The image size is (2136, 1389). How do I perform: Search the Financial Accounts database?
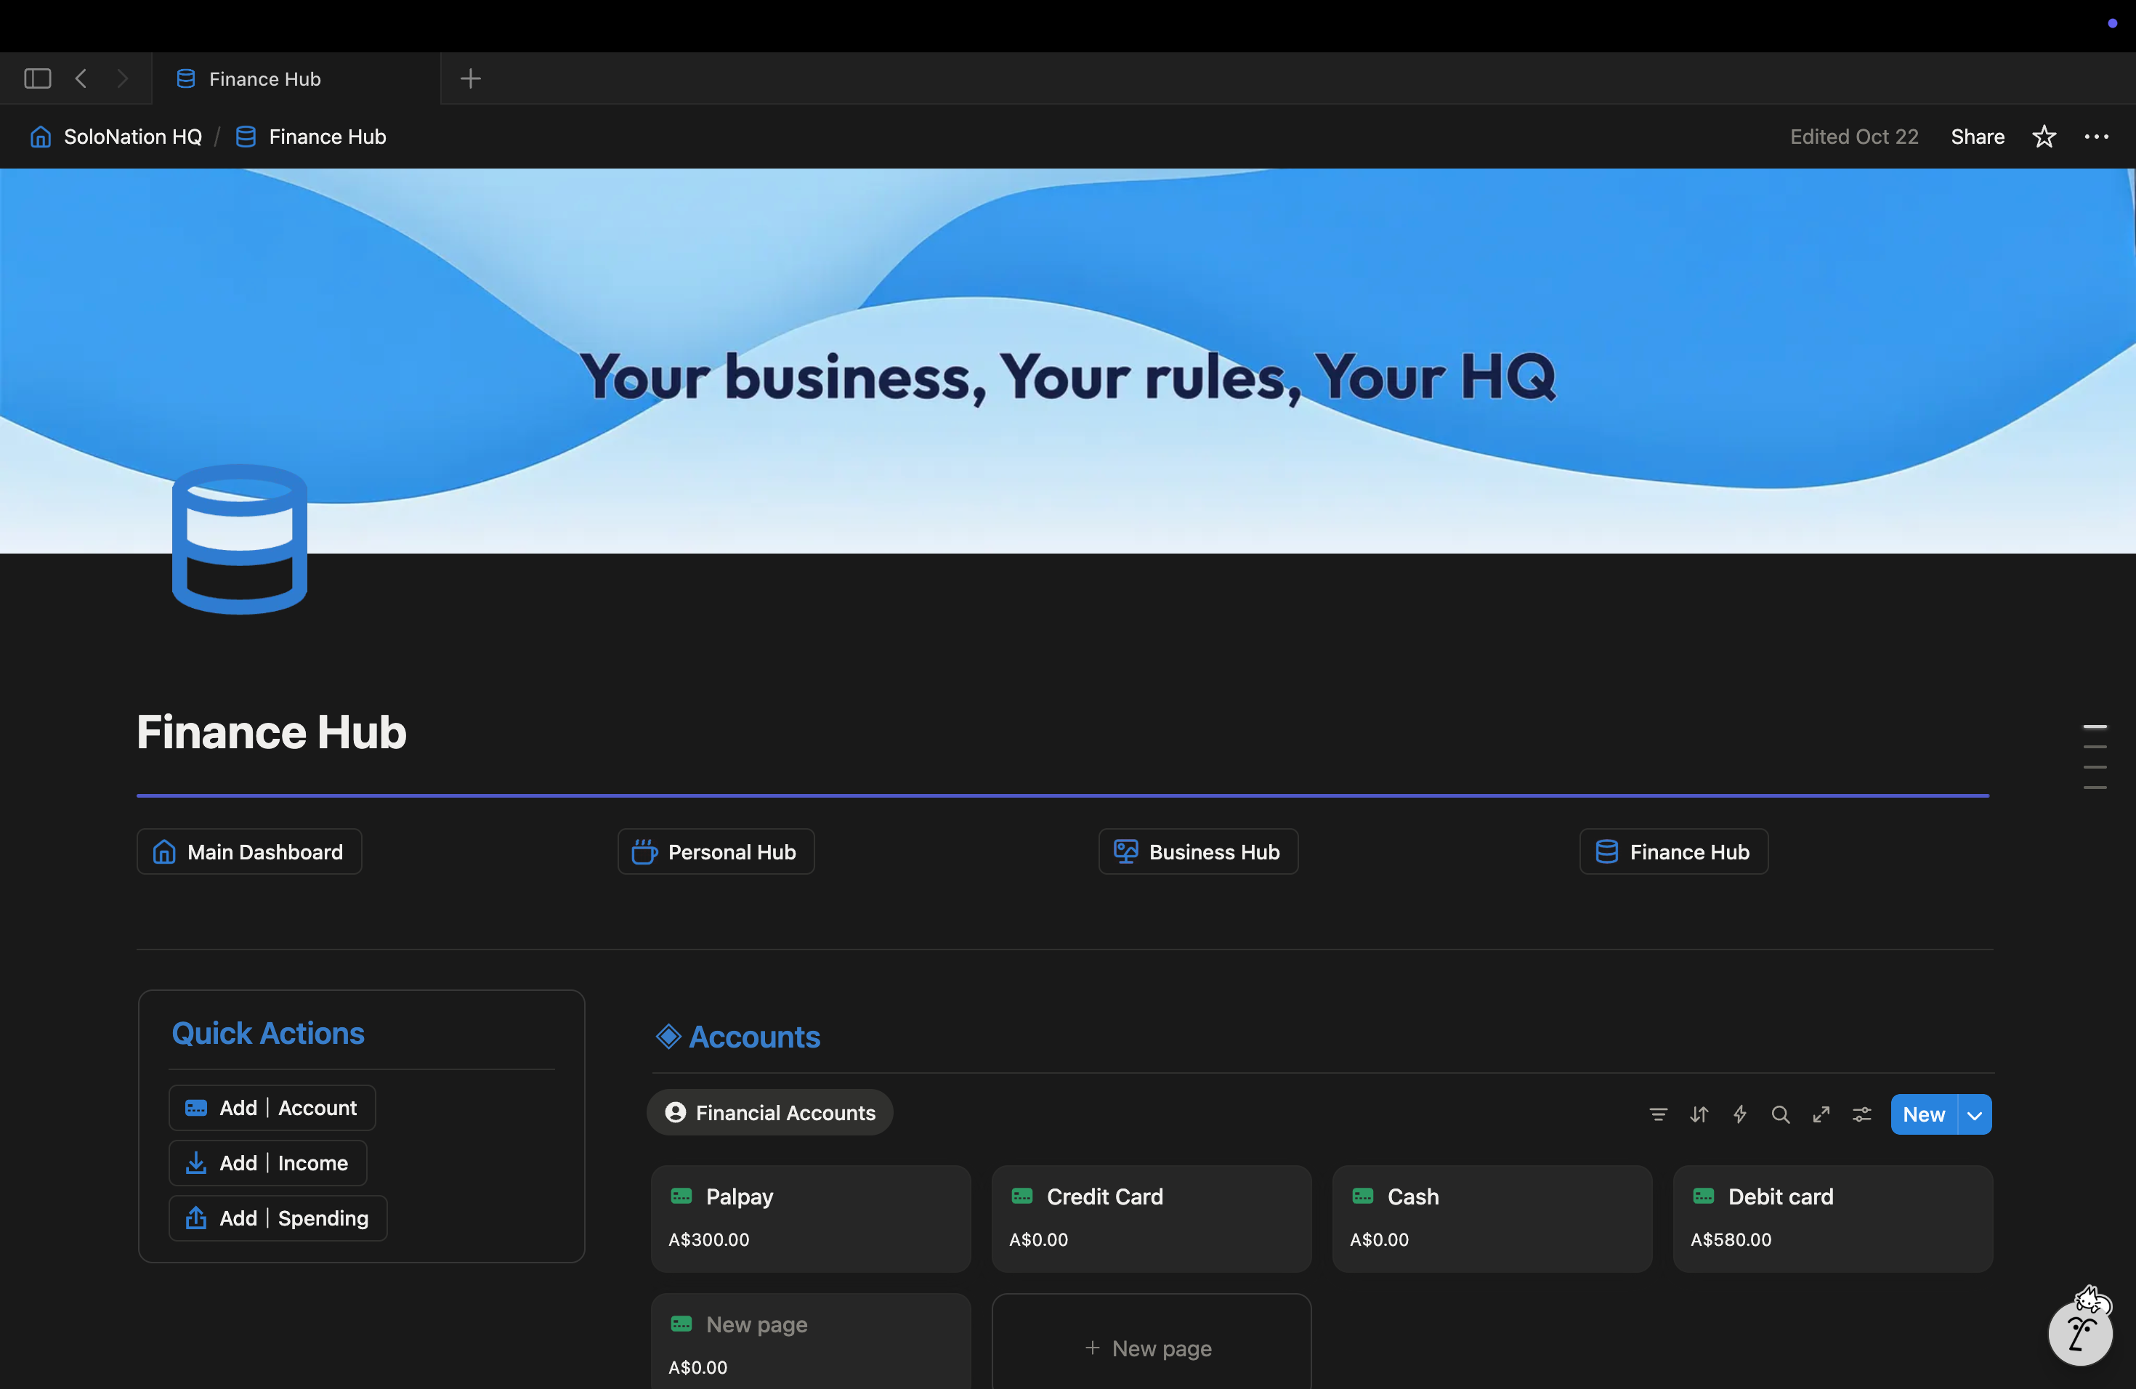(1781, 1114)
